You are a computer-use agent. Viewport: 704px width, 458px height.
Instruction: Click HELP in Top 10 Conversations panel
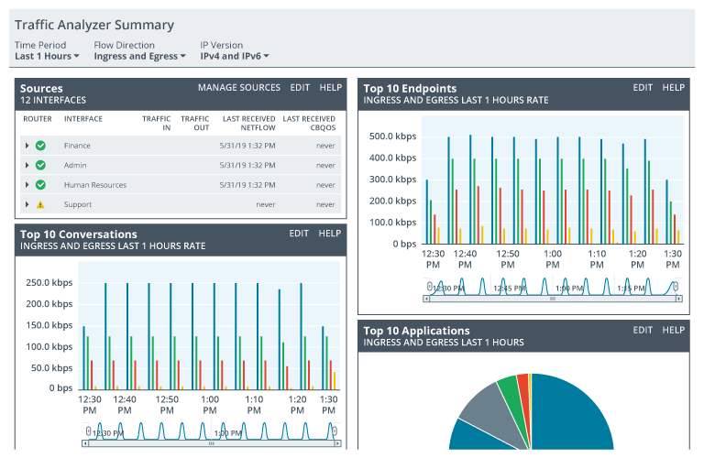click(330, 234)
